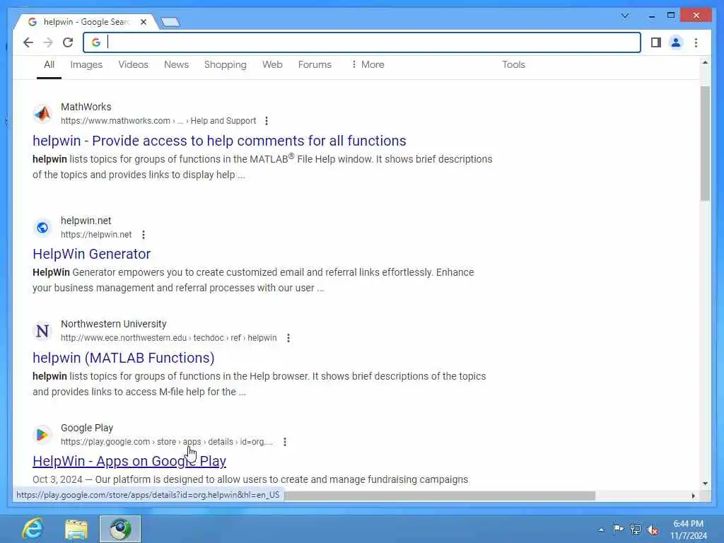724x543 pixels.
Task: Reload the page with the refresh icon
Action: click(x=68, y=42)
